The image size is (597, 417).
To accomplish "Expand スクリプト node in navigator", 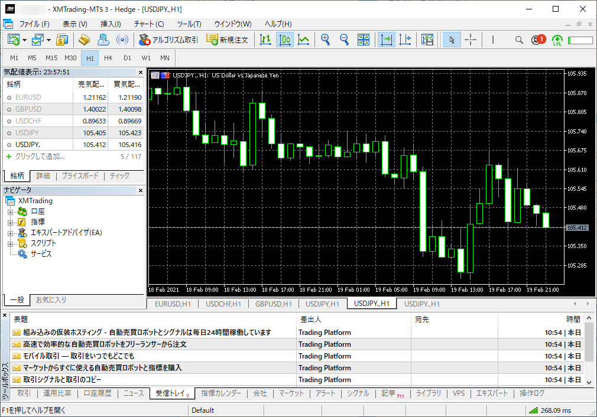I will (x=10, y=244).
